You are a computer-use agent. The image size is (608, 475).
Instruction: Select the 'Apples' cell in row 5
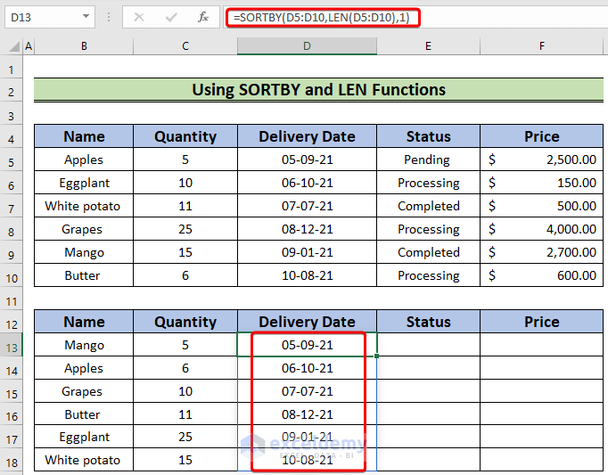coord(84,160)
